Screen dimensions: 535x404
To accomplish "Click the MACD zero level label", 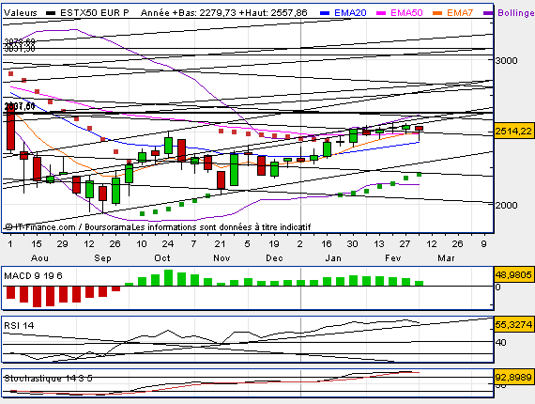I will click(498, 287).
